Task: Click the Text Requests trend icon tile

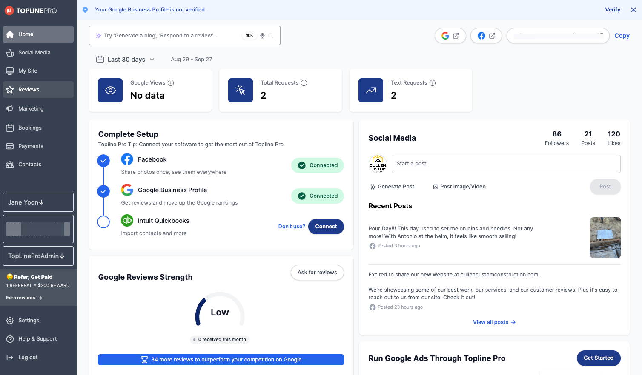Action: [x=371, y=91]
